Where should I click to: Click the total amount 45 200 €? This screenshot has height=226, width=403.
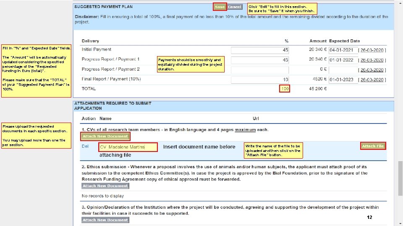(318, 89)
